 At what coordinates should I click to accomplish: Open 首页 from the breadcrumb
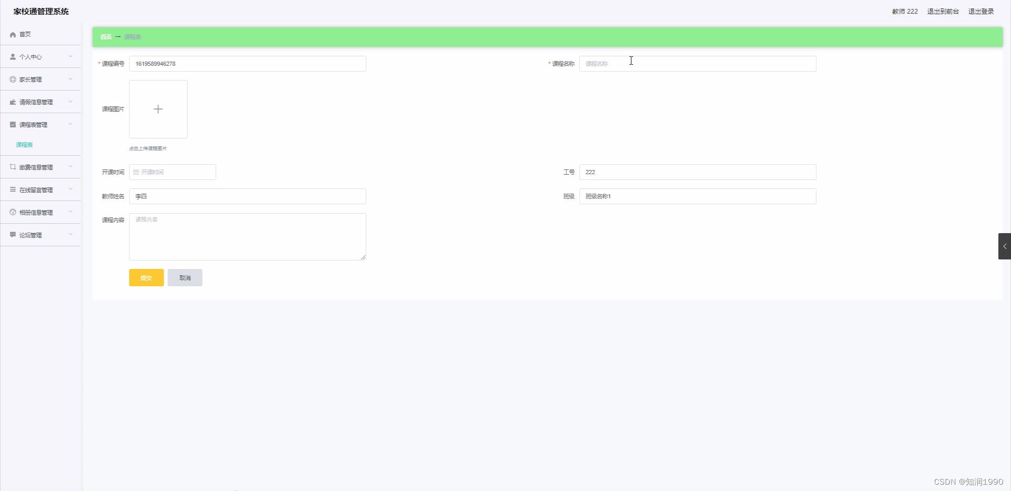tap(105, 37)
